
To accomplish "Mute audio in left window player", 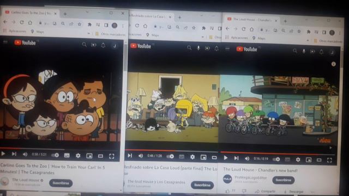I will tap(25, 154).
